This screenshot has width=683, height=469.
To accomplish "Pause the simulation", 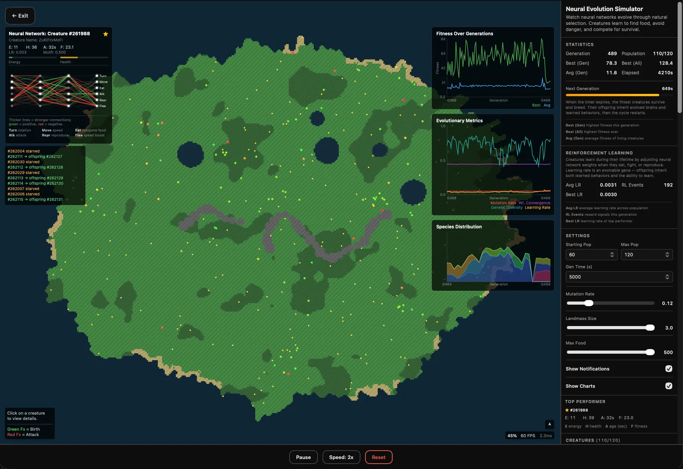I will (x=303, y=457).
